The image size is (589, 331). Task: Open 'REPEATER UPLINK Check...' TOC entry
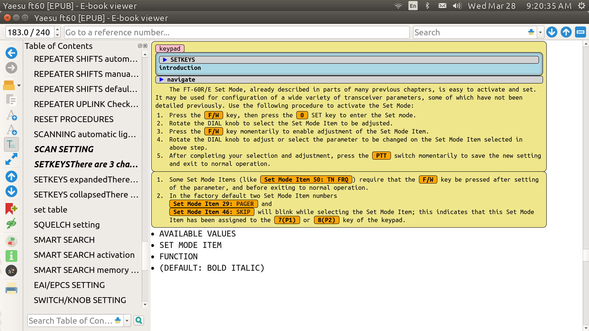coord(86,104)
